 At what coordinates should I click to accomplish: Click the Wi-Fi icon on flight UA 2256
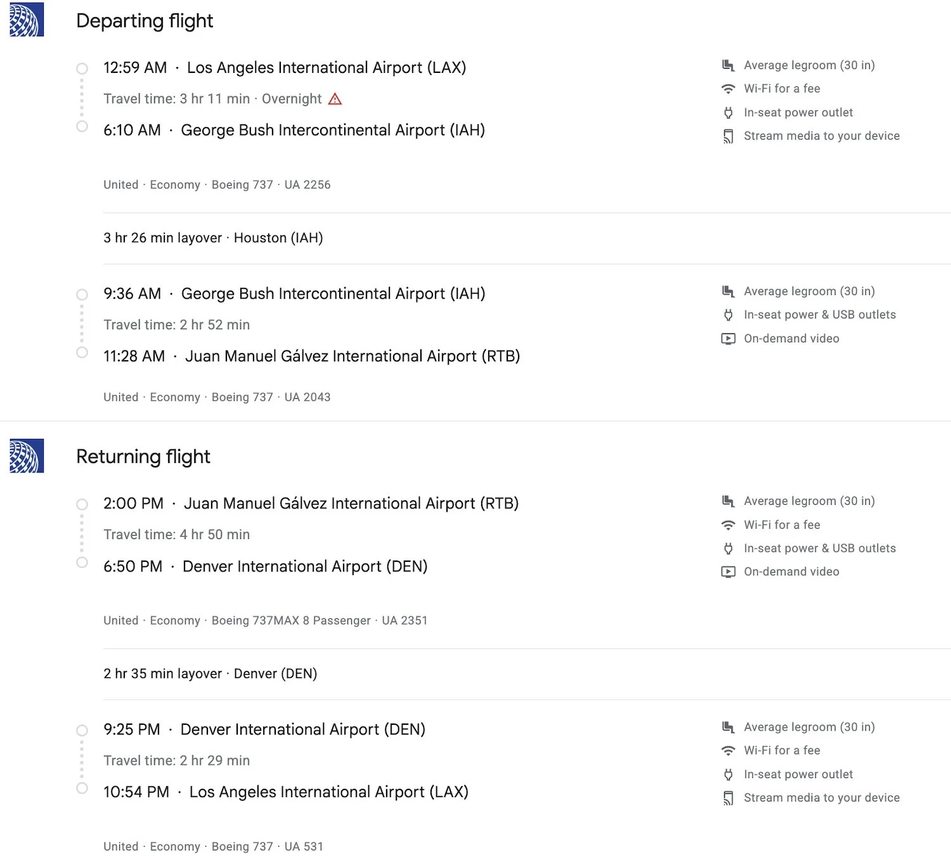(x=728, y=89)
